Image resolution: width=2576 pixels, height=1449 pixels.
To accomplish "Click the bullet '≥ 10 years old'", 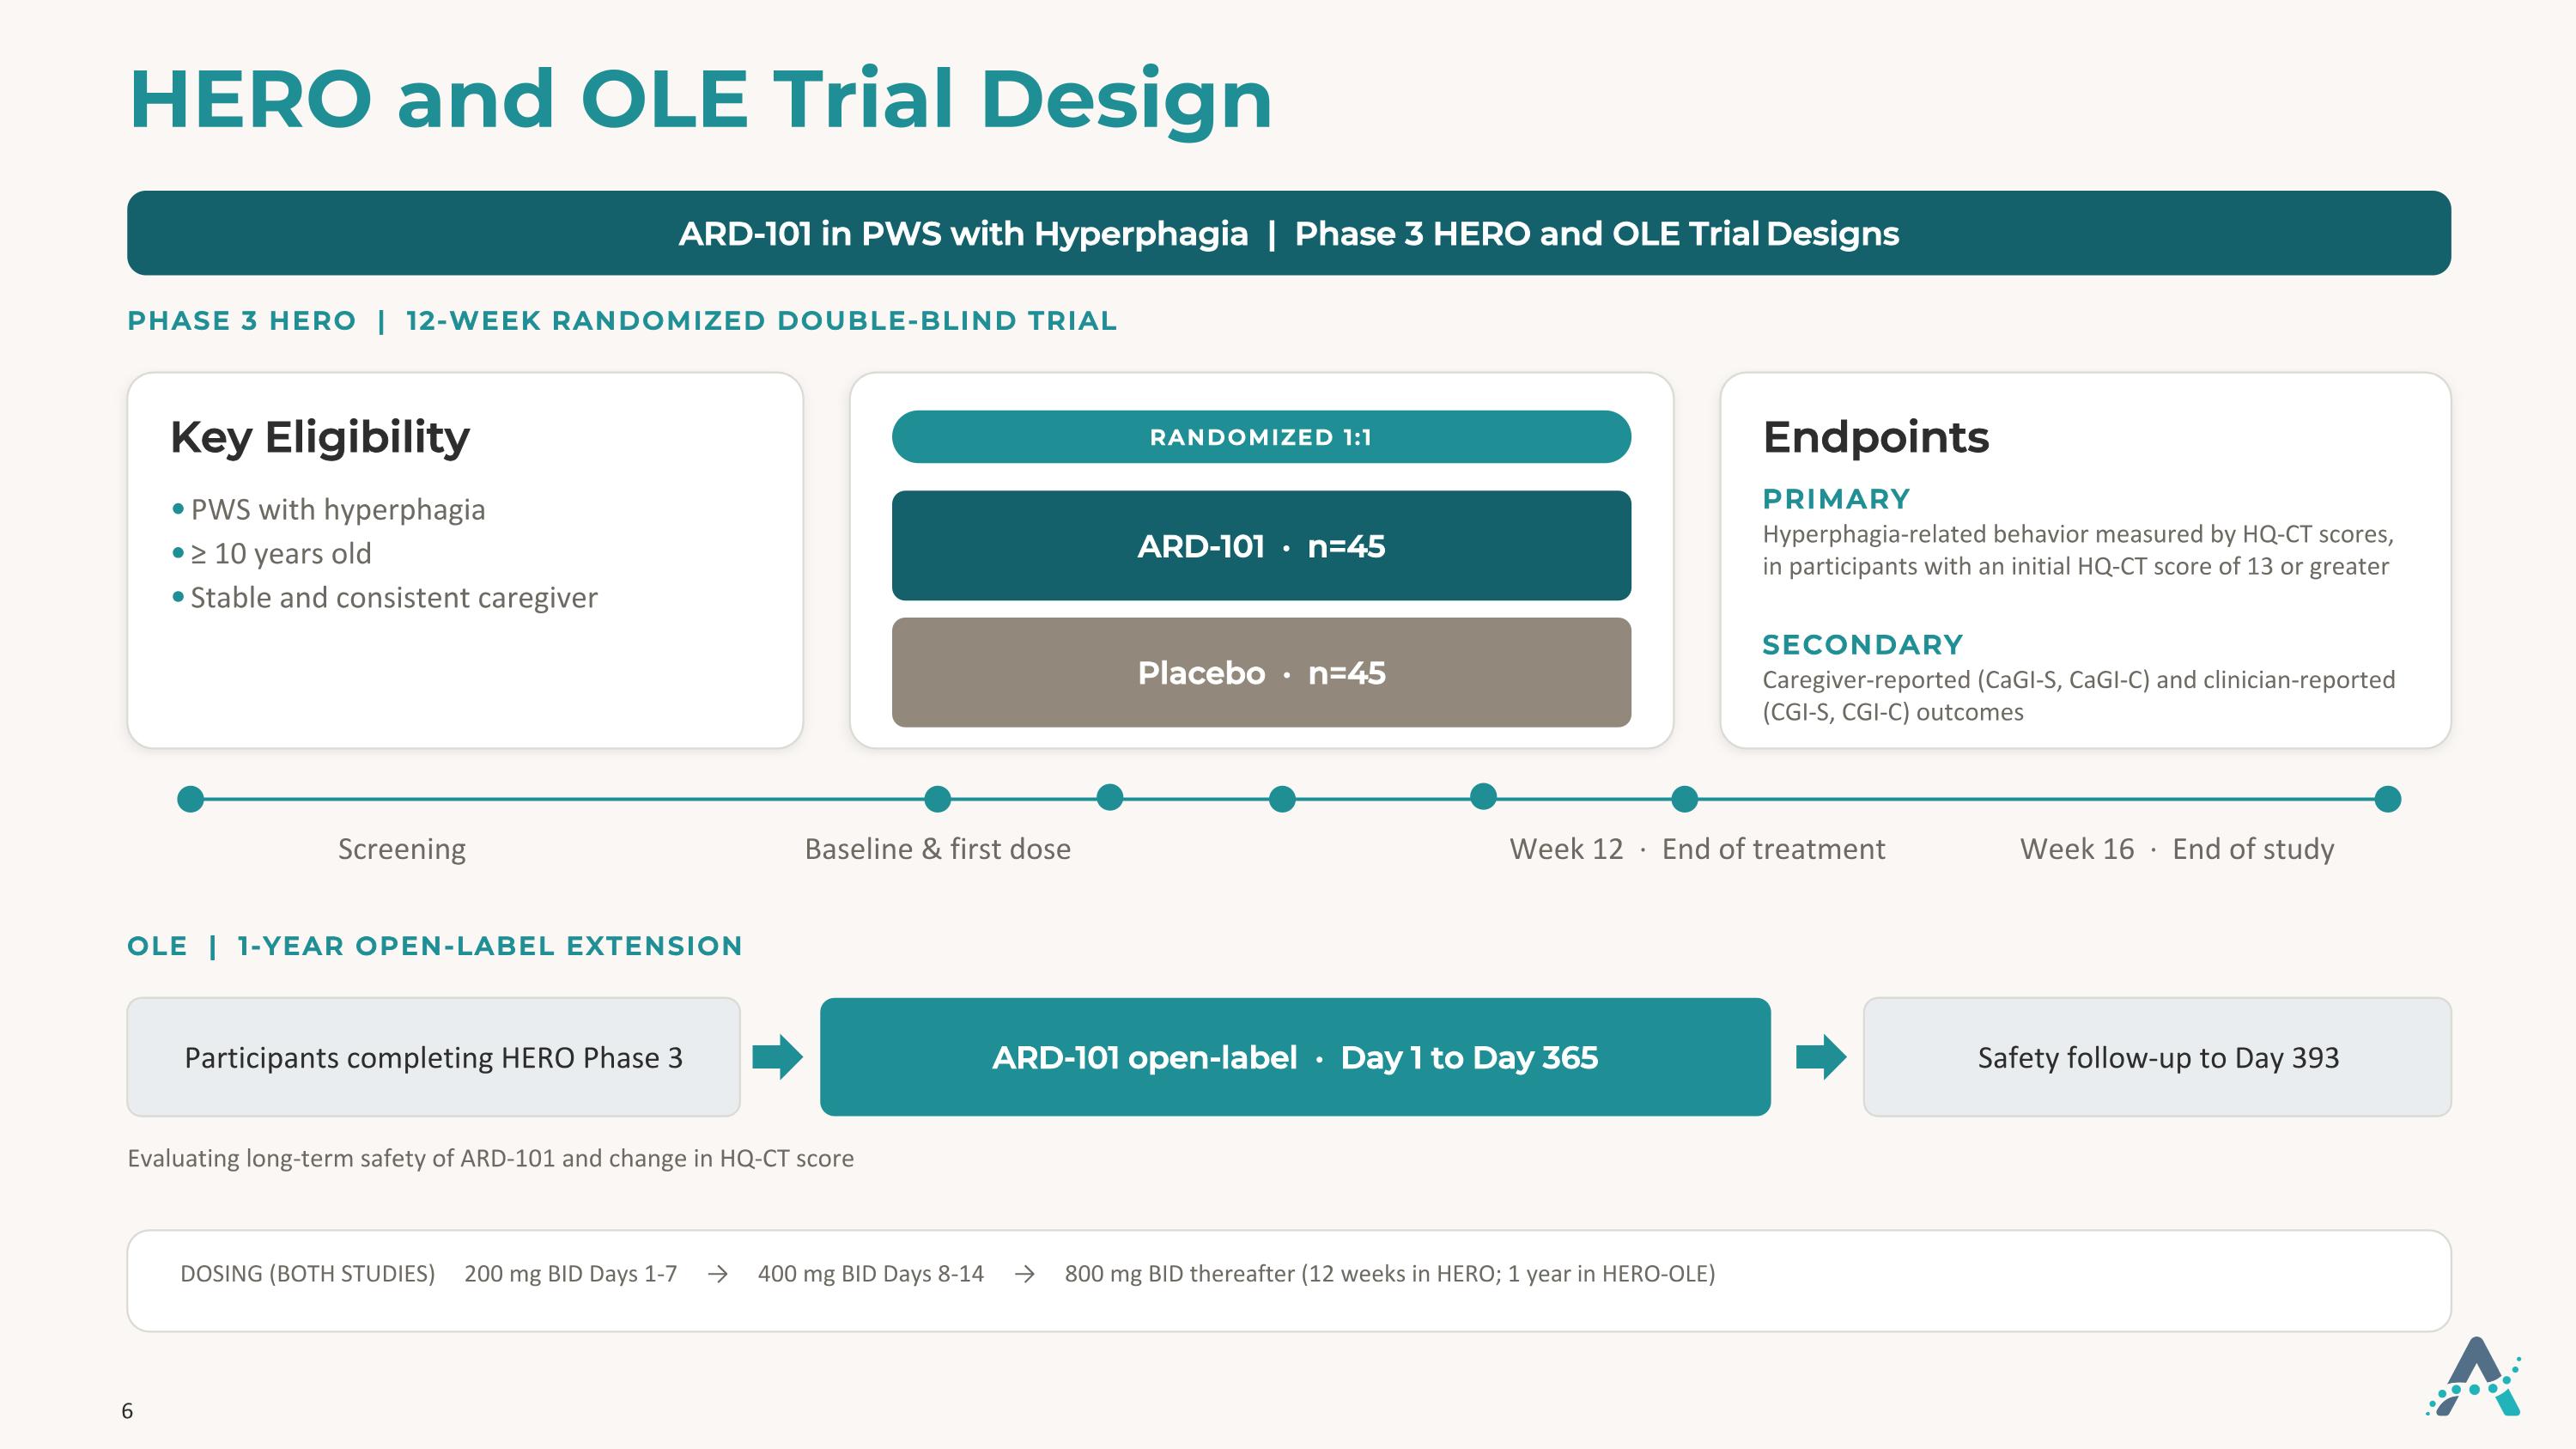I will point(281,554).
